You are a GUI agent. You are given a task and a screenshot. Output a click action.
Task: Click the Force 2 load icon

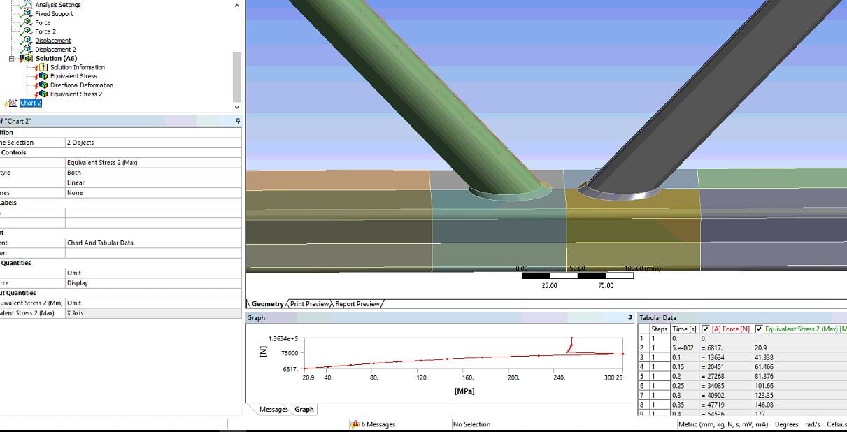point(27,31)
